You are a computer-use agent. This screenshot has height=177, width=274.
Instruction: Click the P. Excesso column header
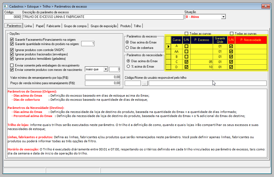pyautogui.click(x=202, y=40)
